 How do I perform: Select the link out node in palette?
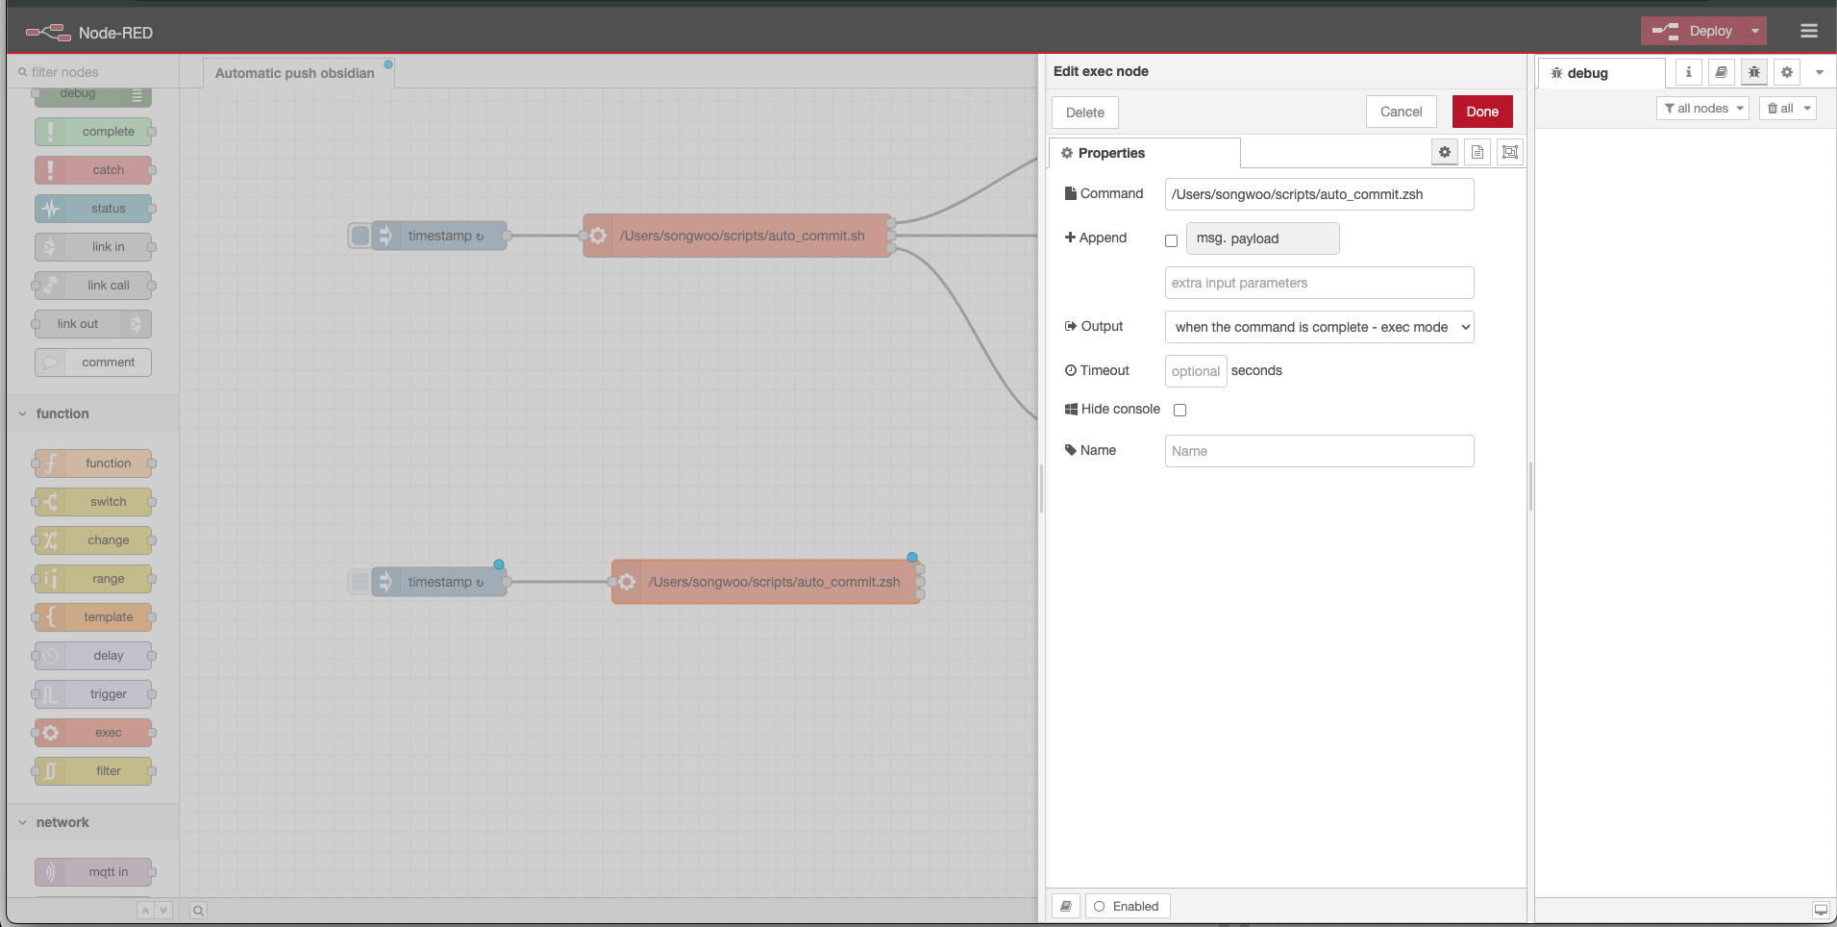[93, 324]
